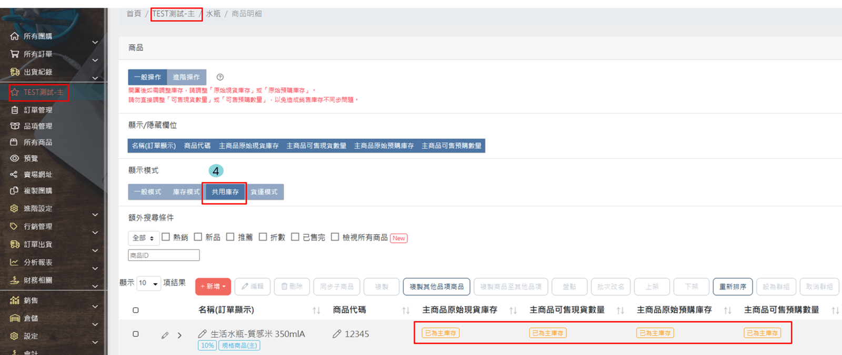Click the 所有訂單 cart icon in sidebar
Screen dimensions: 842x355
(x=15, y=54)
